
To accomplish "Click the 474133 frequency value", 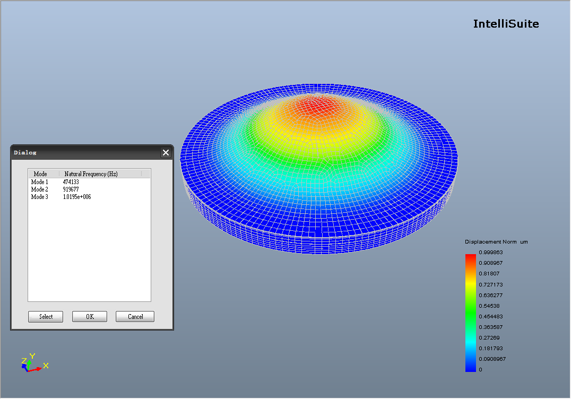I will 71,182.
